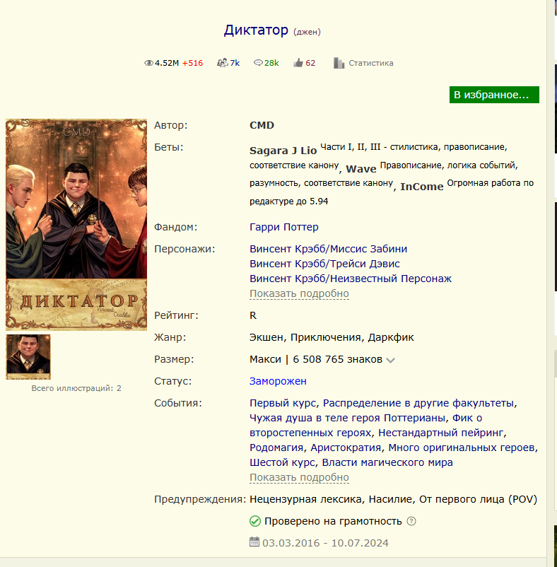Click warnings text Нецензурная лексика
557x567 pixels.
click(x=305, y=499)
